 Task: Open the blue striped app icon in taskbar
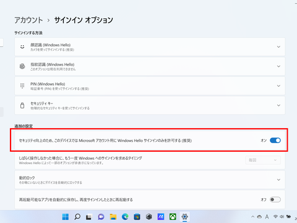tap(161, 217)
